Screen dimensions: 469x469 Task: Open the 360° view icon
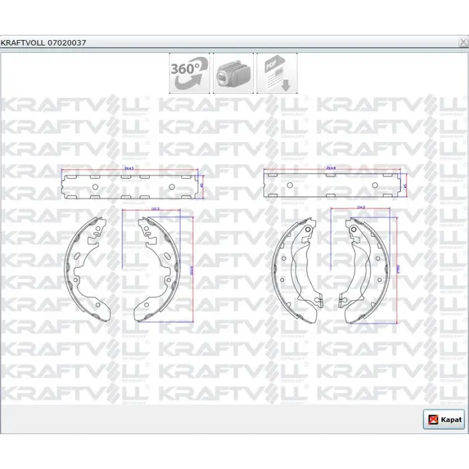coord(190,73)
